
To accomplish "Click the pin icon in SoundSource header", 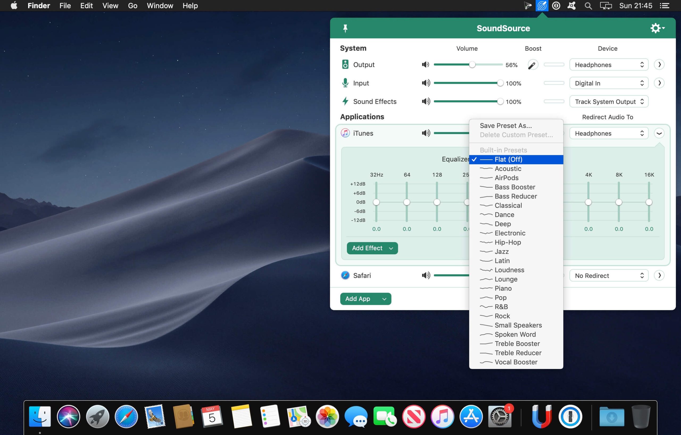I will click(345, 28).
